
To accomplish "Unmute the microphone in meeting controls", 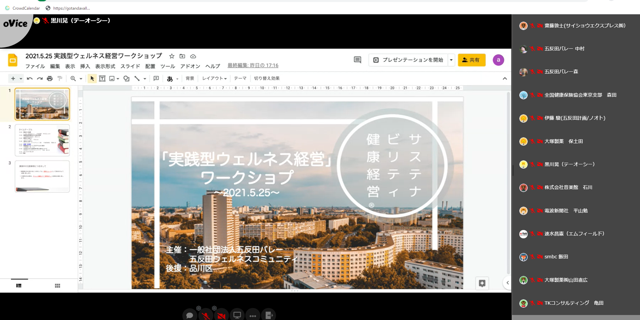I will (x=206, y=315).
